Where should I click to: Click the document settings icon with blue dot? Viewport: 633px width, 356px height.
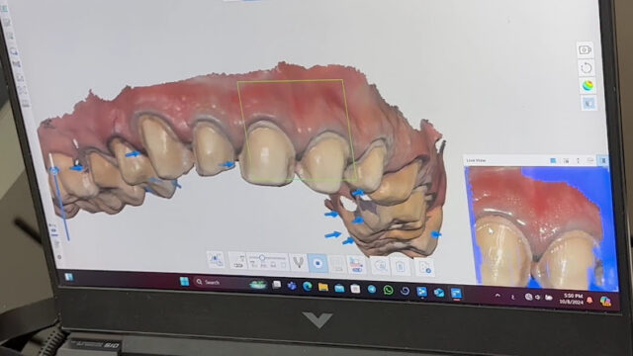[425, 268]
